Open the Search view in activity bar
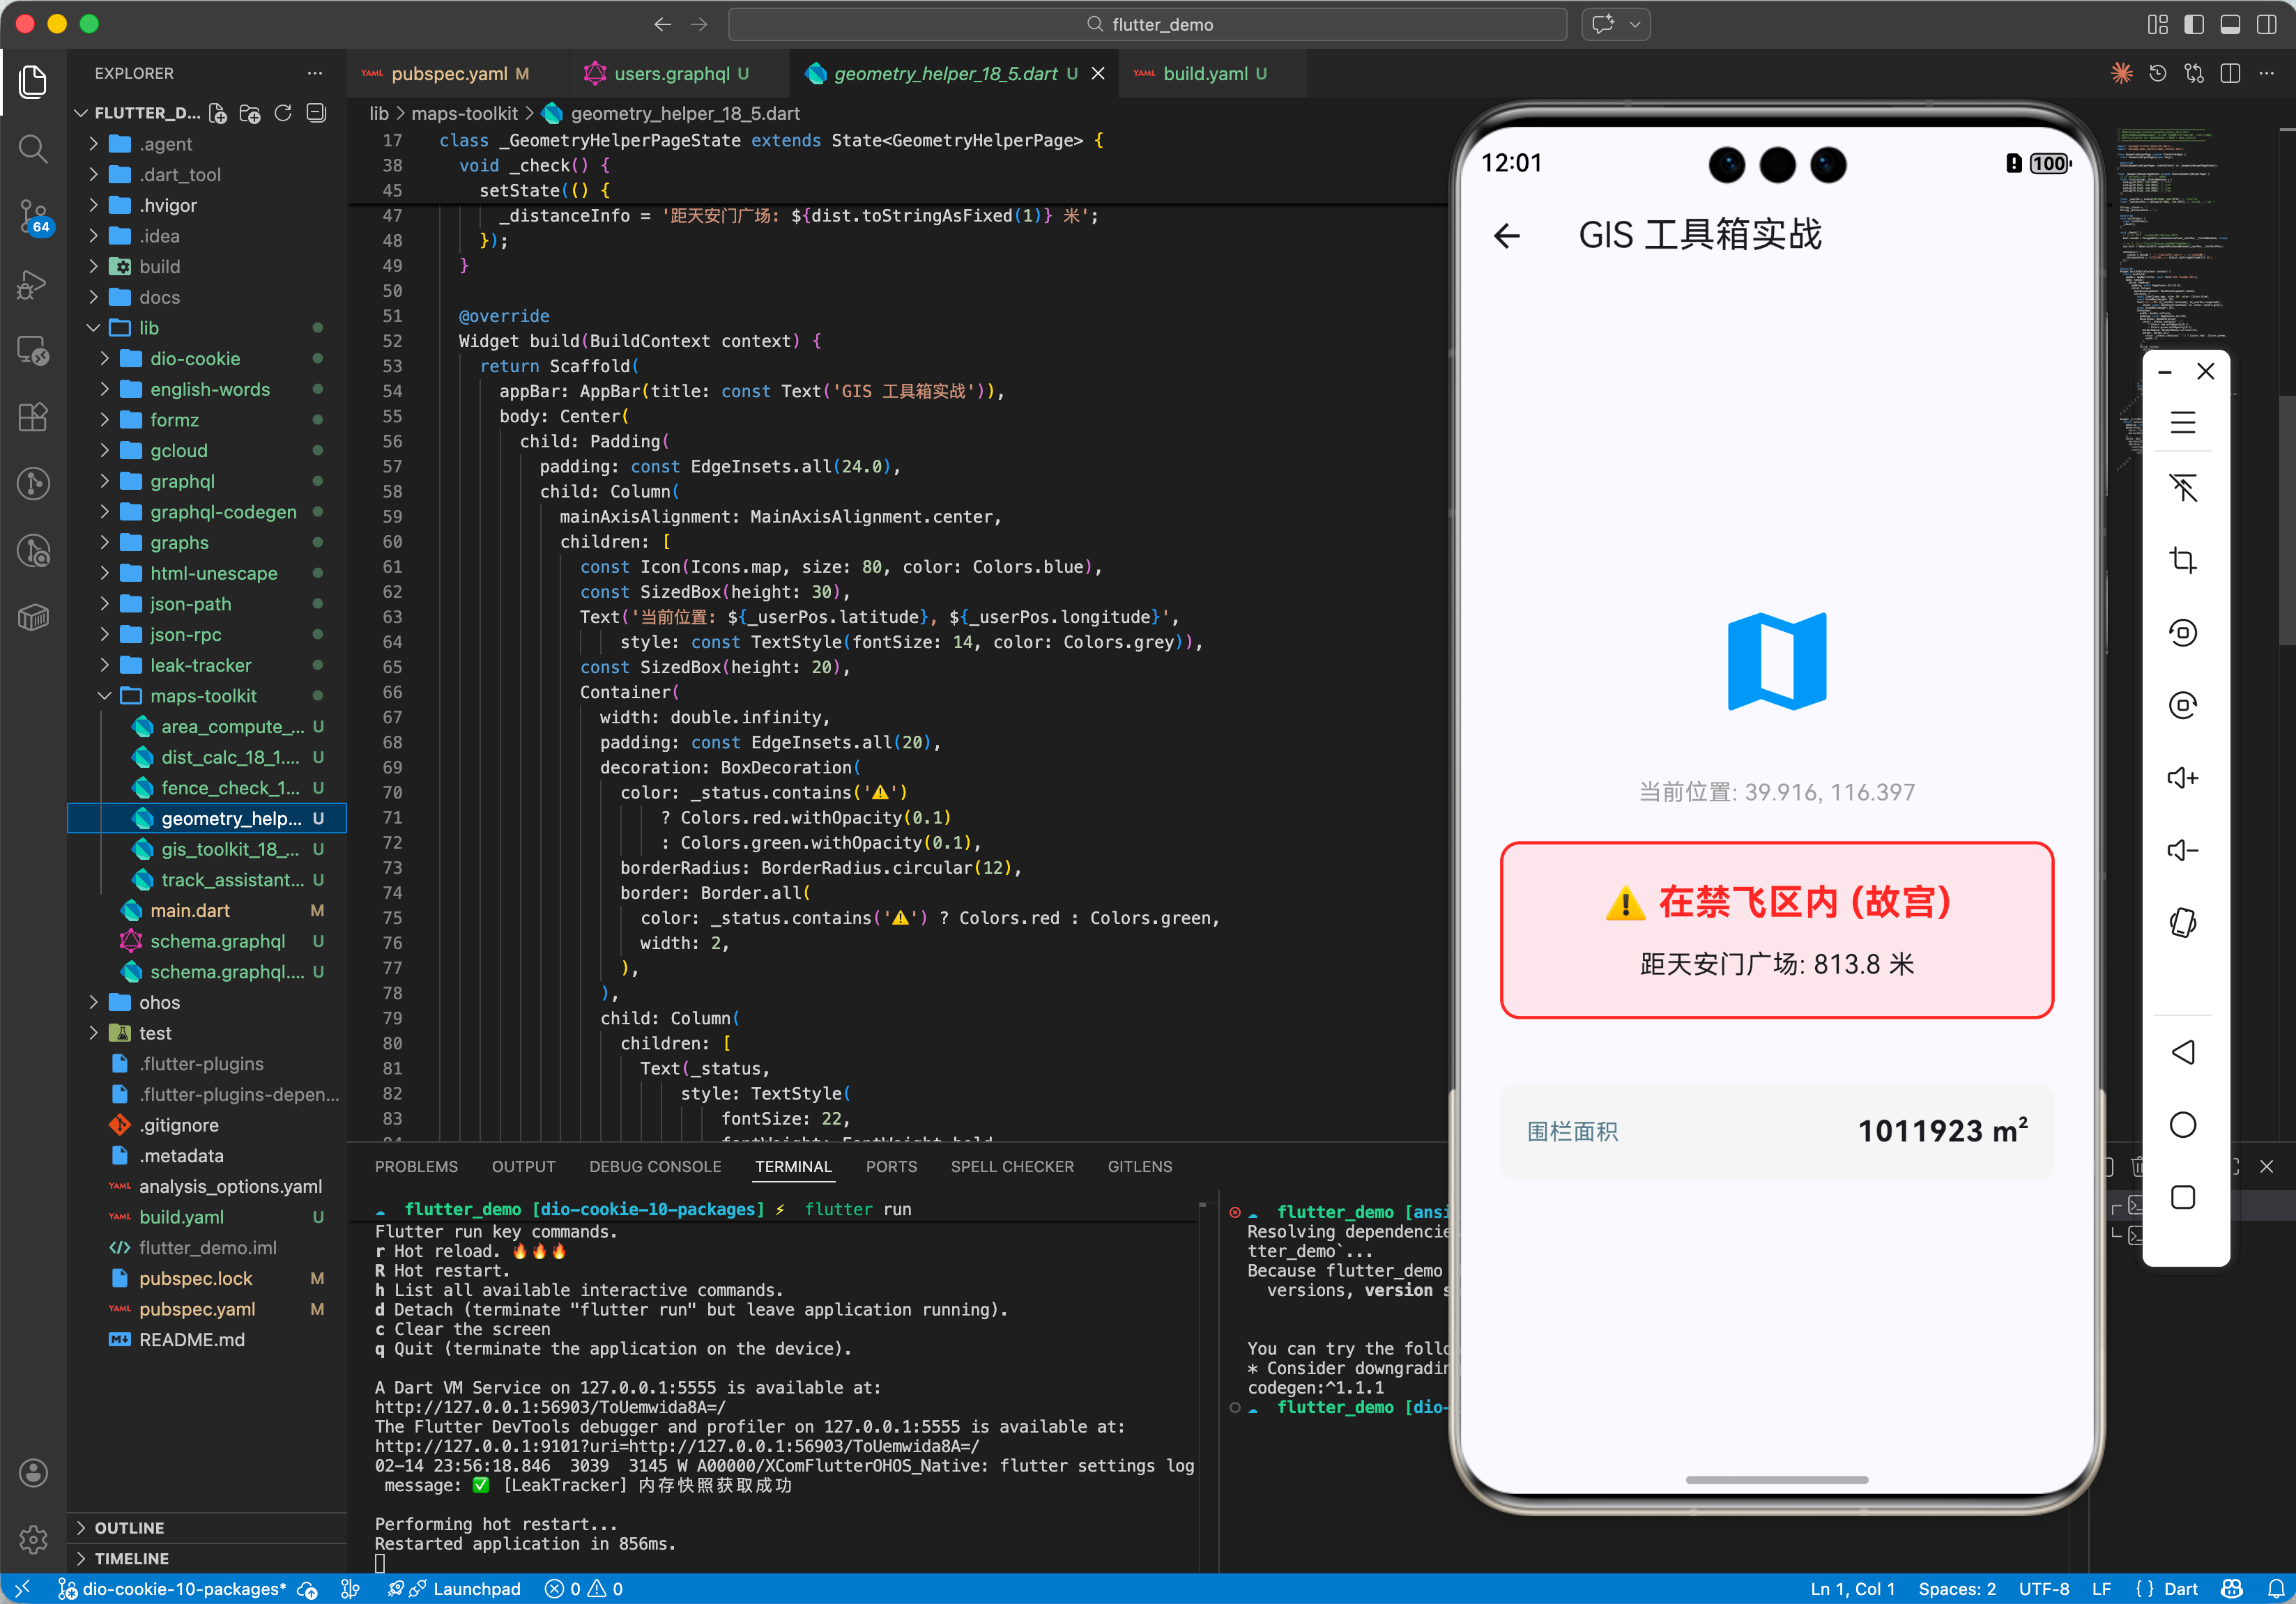The height and width of the screenshot is (1604, 2296). [33, 149]
